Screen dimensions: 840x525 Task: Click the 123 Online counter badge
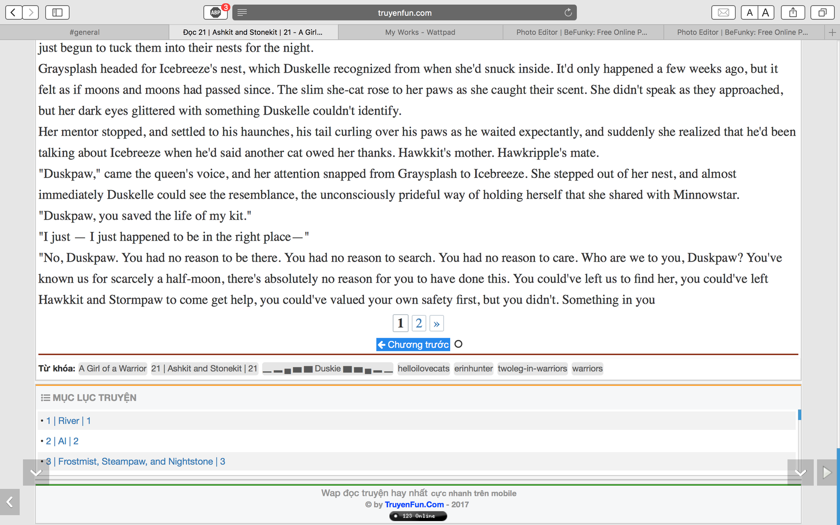tap(418, 516)
